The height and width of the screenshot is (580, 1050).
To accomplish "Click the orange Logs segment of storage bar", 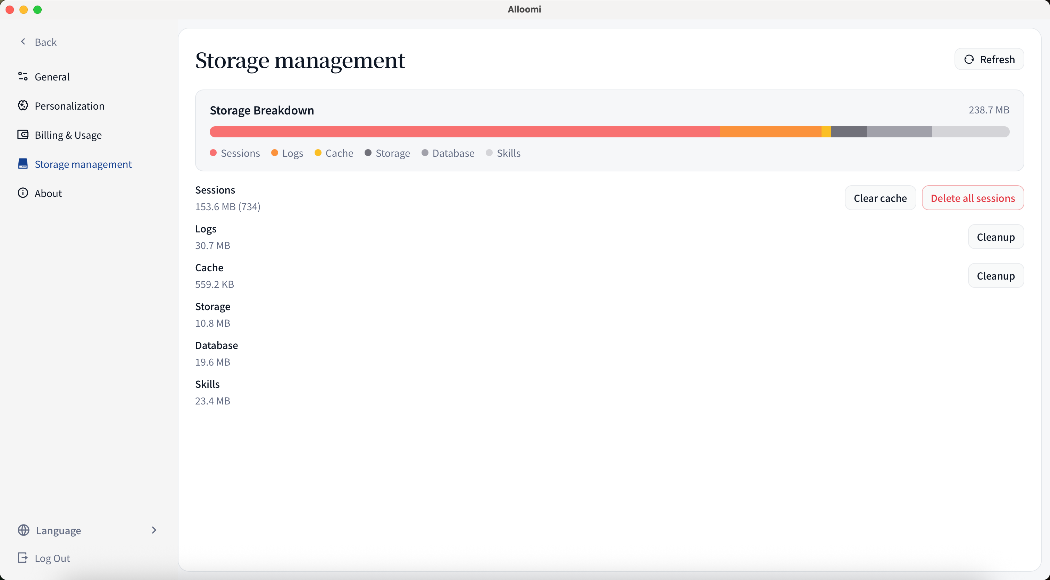I will (770, 132).
